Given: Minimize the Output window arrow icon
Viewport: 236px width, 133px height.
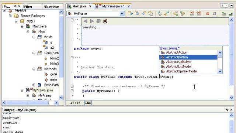Looking at the screenshot, I should (x=227, y=110).
